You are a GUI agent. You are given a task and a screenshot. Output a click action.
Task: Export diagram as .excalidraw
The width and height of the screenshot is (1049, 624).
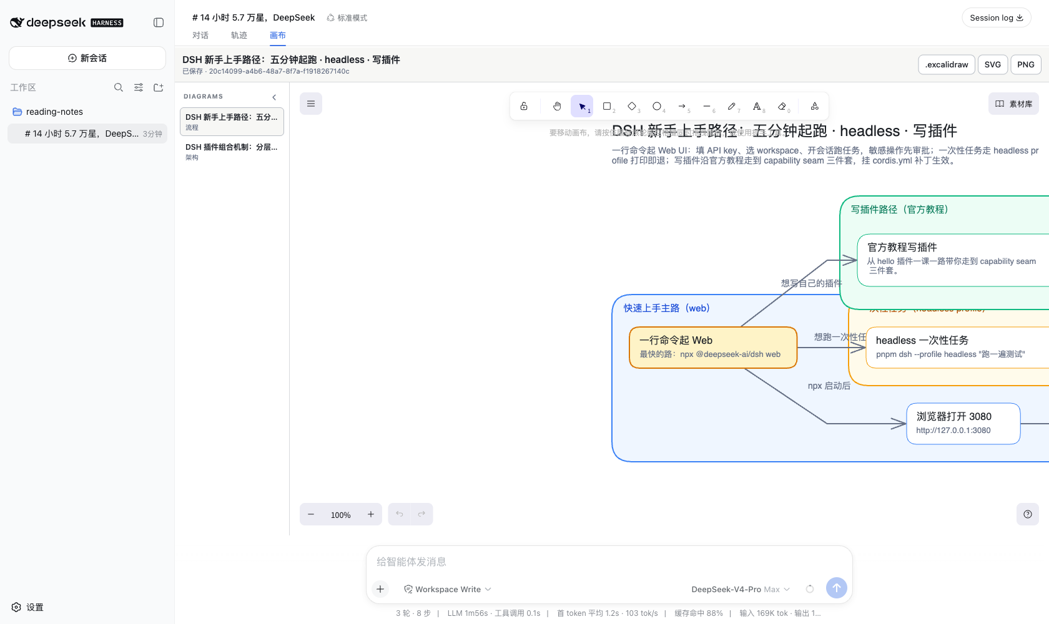[947, 64]
